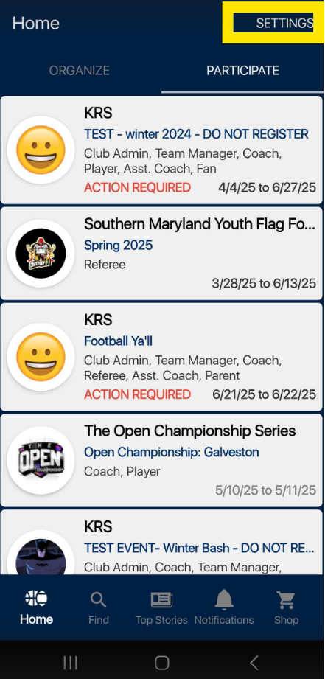Tap ACTION REQUIRED on Football Ya'll card
Image resolution: width=325 pixels, height=679 pixels.
click(x=137, y=394)
